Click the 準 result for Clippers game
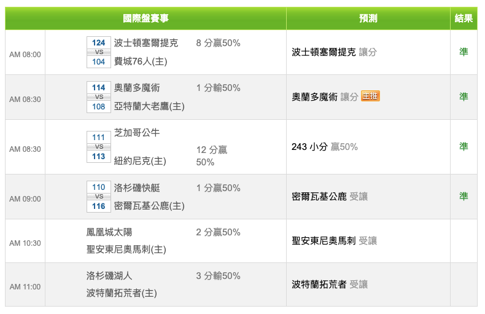Viewport: 485px width, 314px height. click(x=464, y=196)
